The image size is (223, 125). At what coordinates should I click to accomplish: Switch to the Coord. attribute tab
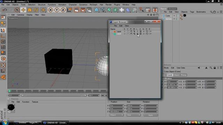[x=170, y=75]
